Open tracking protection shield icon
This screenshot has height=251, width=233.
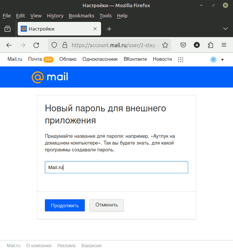point(54,45)
